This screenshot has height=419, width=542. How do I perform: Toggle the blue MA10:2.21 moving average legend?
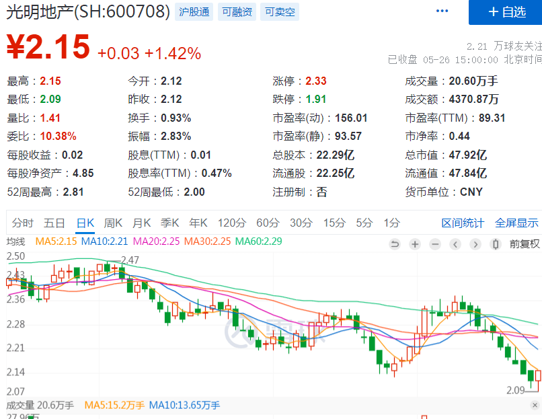(104, 241)
